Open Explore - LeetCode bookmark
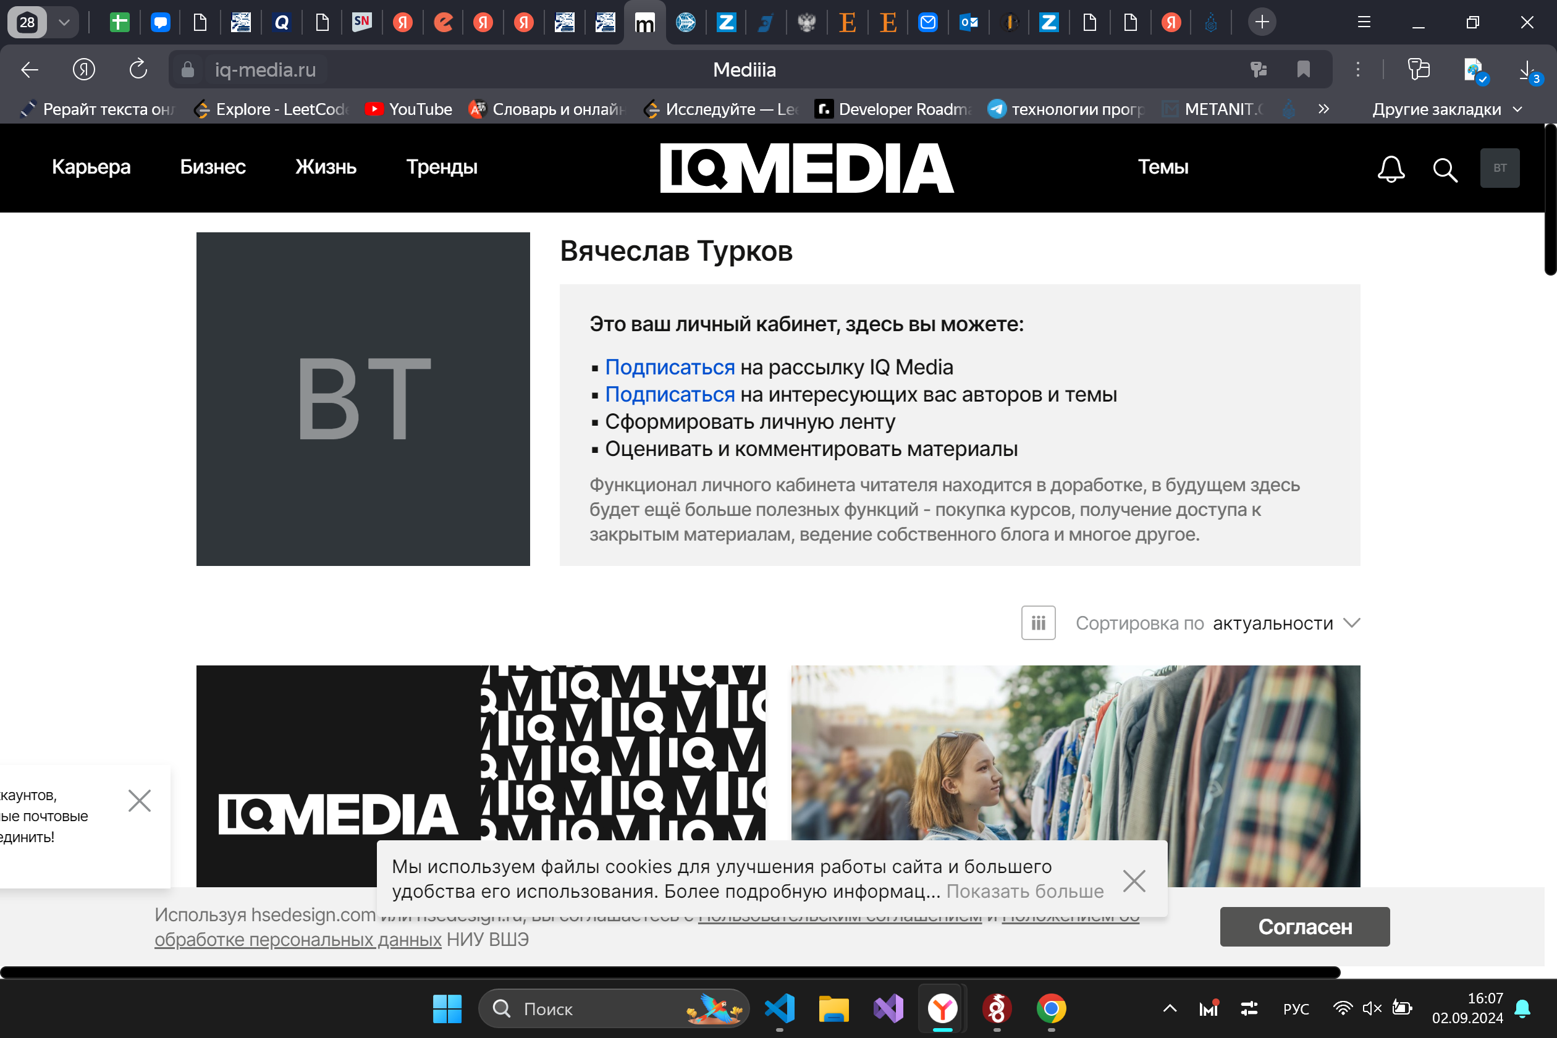The height and width of the screenshot is (1038, 1557). [x=271, y=109]
